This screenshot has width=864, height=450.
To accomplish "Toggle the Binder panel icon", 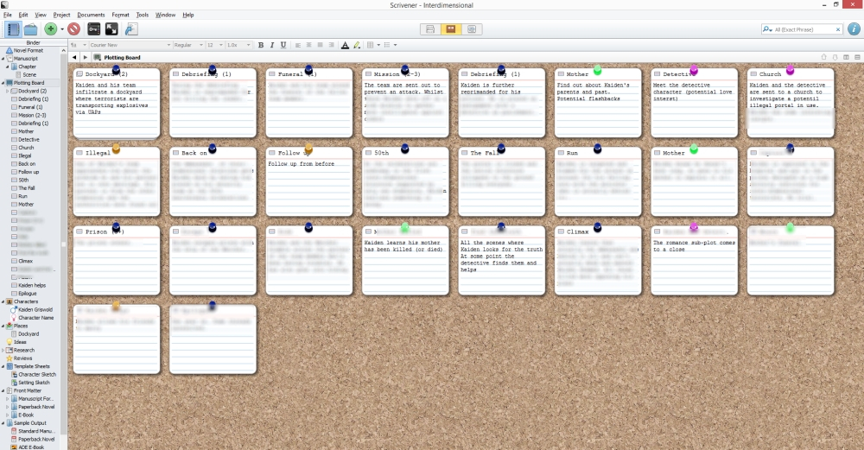I will point(13,29).
